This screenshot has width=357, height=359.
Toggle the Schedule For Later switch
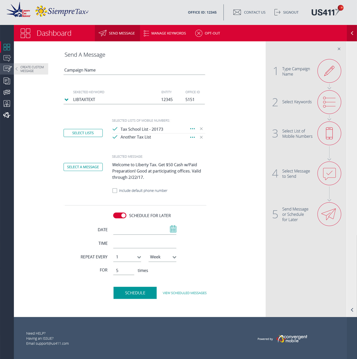[120, 215]
